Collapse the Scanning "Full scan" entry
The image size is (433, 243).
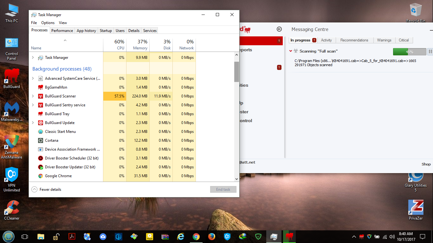pyautogui.click(x=291, y=51)
